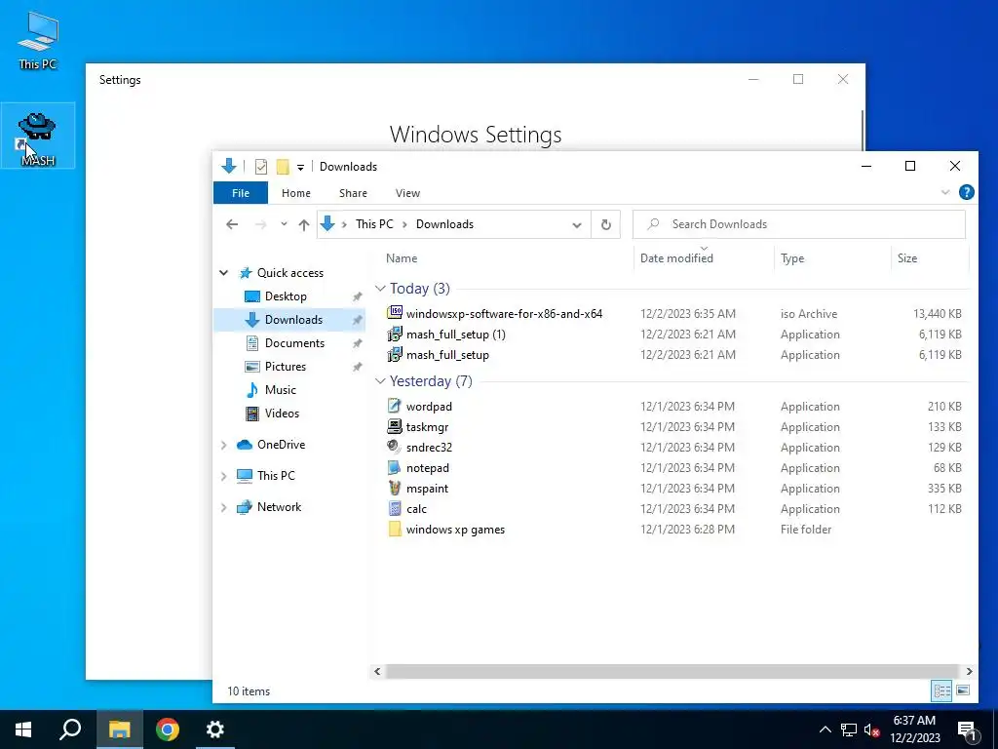The image size is (998, 749).
Task: Select Network in the navigation pane
Action: 279,507
